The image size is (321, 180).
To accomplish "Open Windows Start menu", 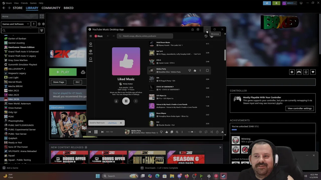I will [x=98, y=176].
